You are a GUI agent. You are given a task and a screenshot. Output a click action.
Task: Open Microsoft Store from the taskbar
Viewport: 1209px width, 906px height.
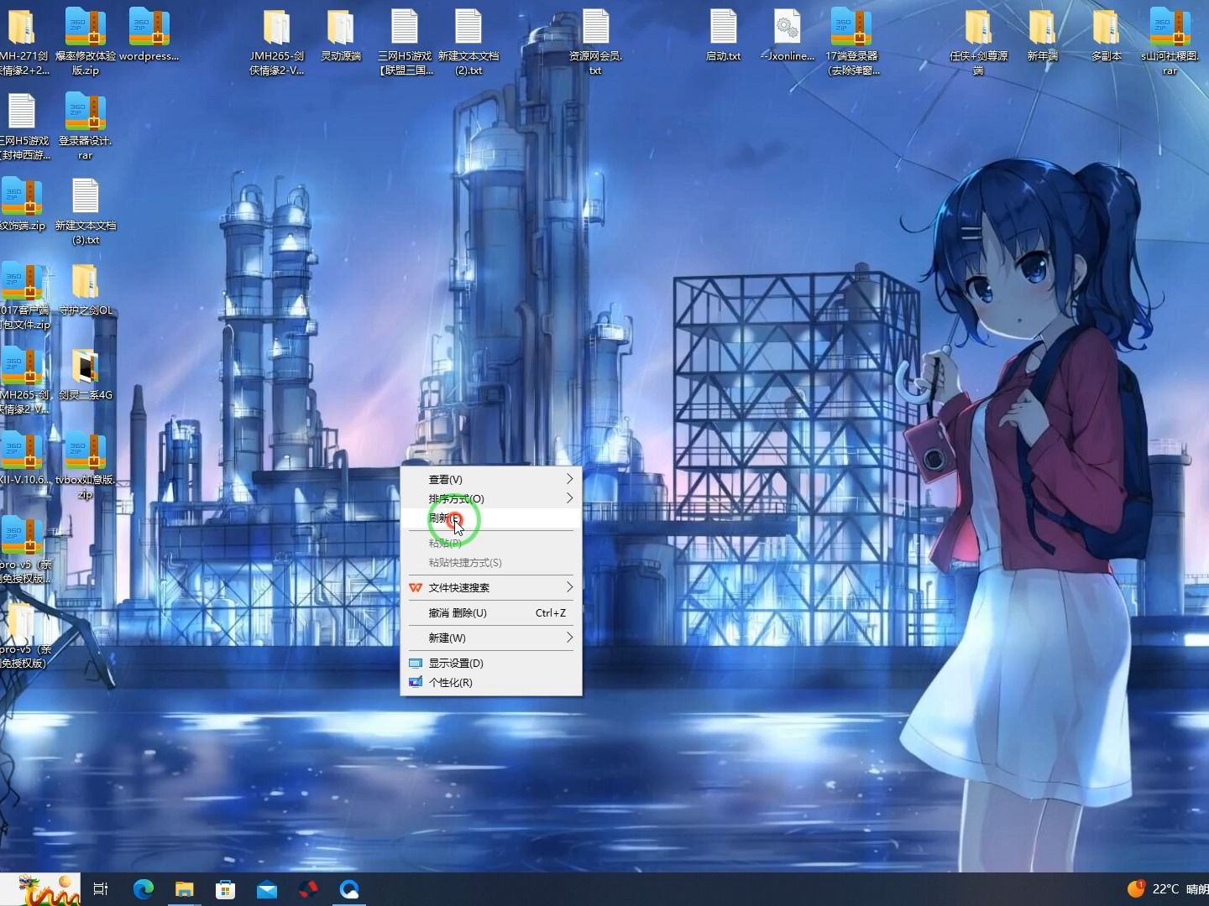click(225, 889)
